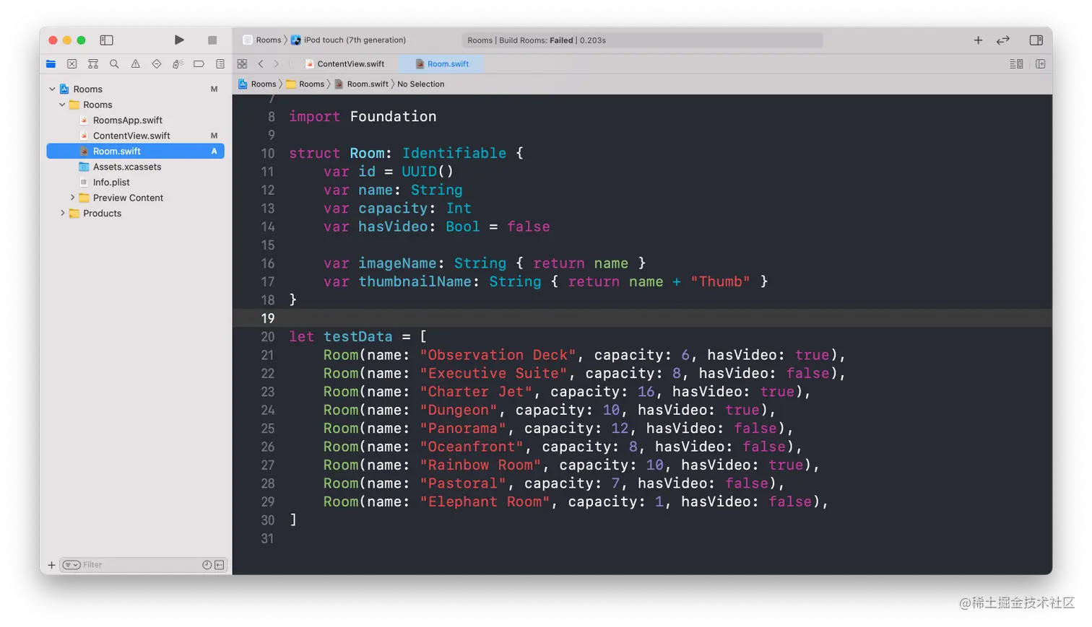Image resolution: width=1092 pixels, height=627 pixels.
Task: Go back in editor history
Action: [261, 64]
